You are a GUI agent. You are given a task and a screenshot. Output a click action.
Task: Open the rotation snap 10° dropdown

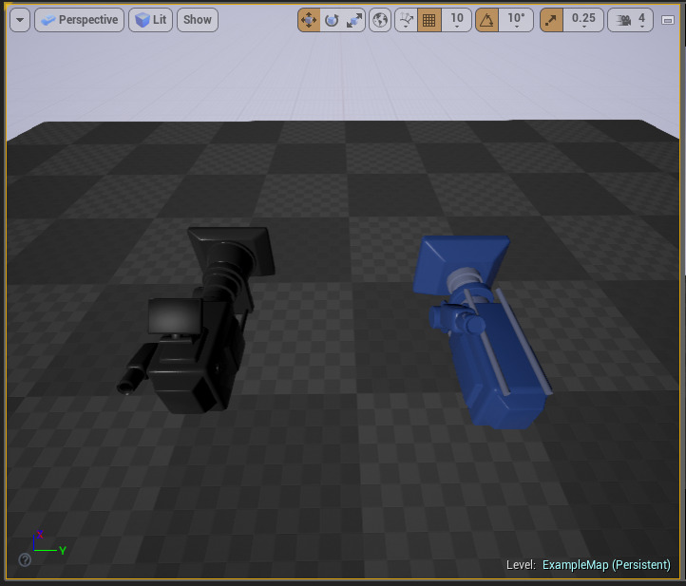tap(515, 20)
